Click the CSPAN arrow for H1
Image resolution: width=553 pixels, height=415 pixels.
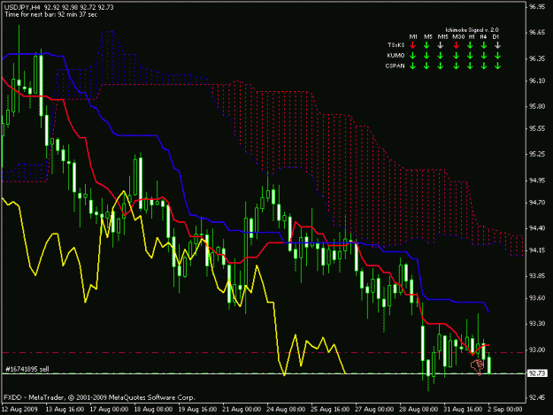click(470, 65)
